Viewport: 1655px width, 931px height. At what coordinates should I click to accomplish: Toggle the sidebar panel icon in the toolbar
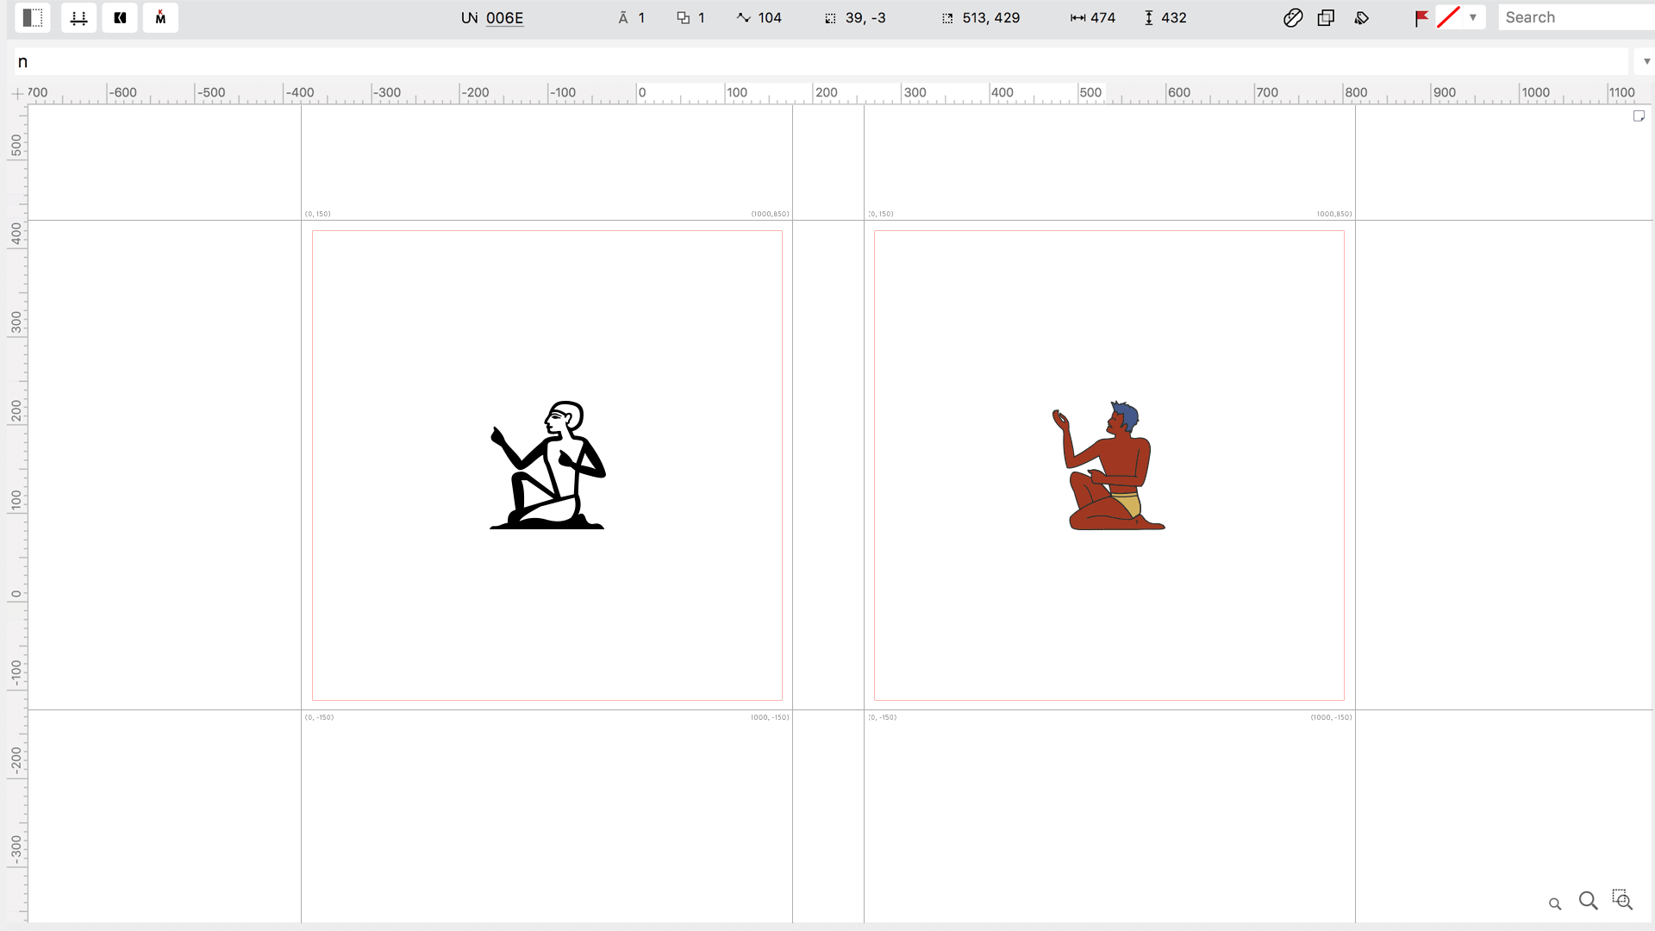coord(33,17)
